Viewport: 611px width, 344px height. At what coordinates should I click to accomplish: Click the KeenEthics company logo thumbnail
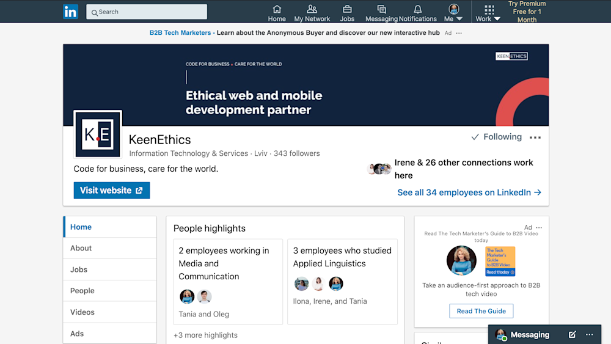(x=98, y=134)
